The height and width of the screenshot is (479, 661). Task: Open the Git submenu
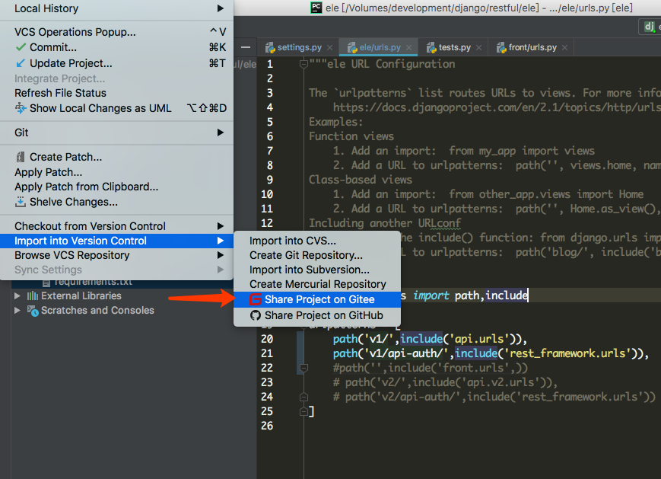(117, 133)
